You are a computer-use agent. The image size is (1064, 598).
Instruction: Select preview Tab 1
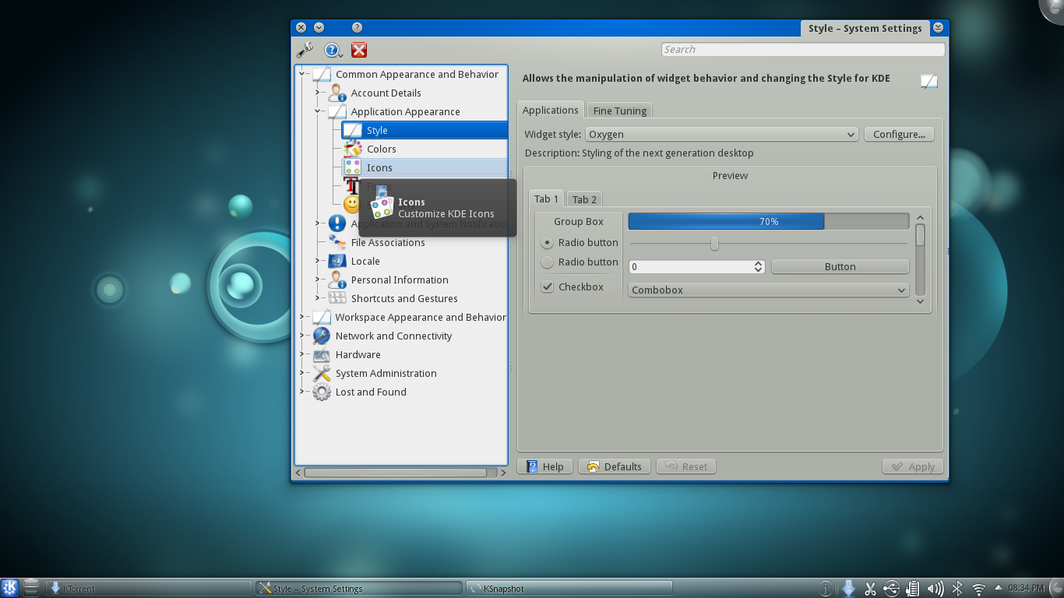coord(546,199)
